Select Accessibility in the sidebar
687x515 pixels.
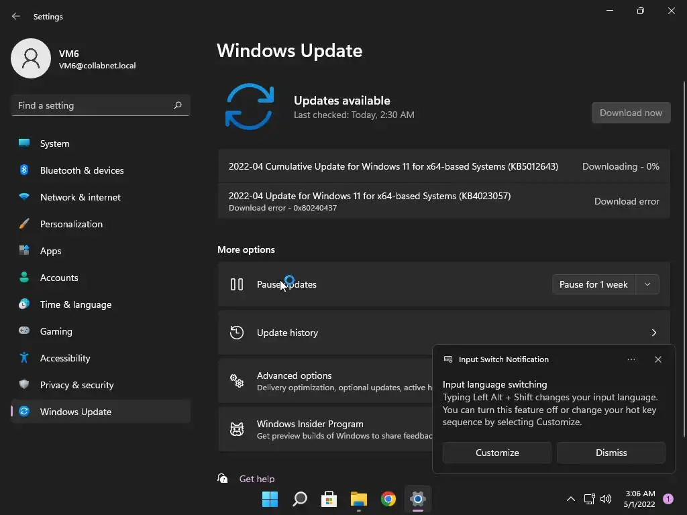coord(101,358)
